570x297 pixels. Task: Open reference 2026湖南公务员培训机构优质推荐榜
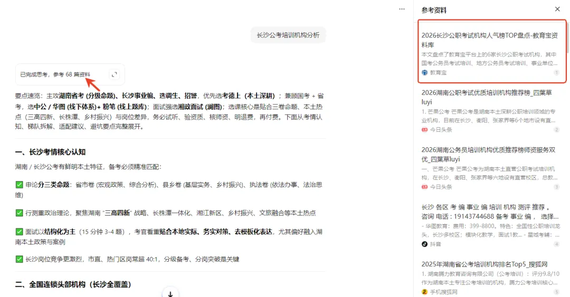click(489, 154)
